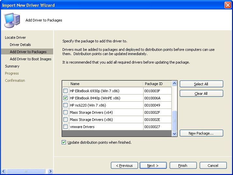Check the HP EliteBook 6930p (Win 7 x86) checkbox
This screenshot has width=233, height=175.
pyautogui.click(x=65, y=91)
